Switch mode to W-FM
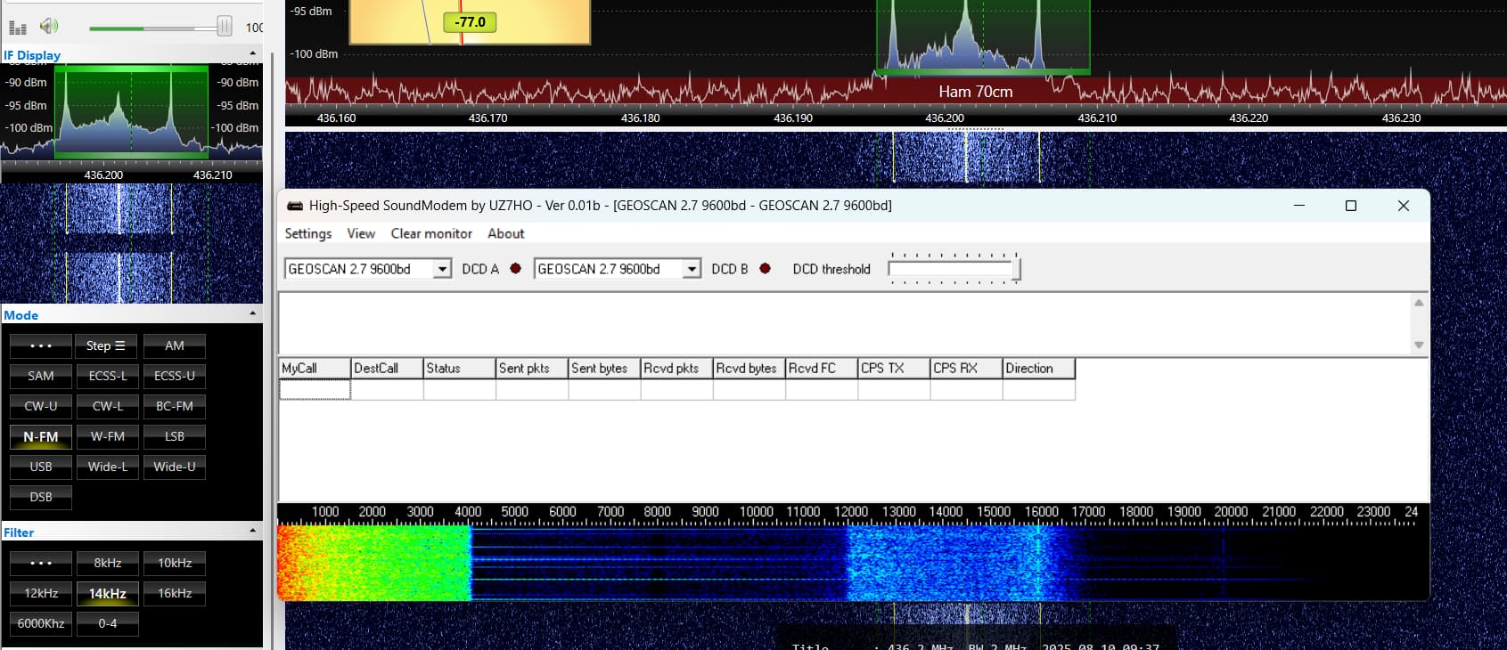The height and width of the screenshot is (650, 1507). pos(108,436)
